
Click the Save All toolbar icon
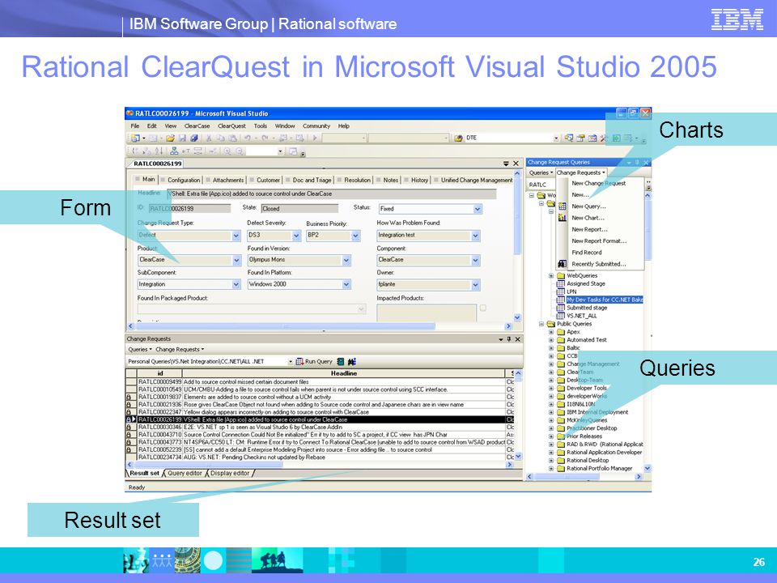point(194,138)
